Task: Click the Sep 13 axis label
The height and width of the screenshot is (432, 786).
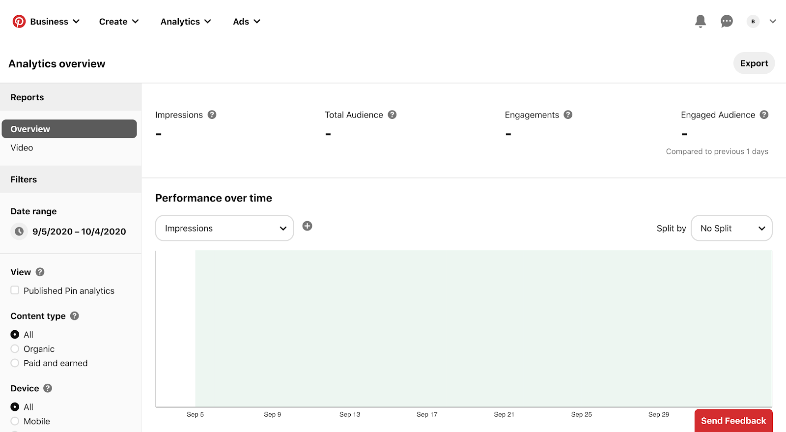Action: point(350,414)
